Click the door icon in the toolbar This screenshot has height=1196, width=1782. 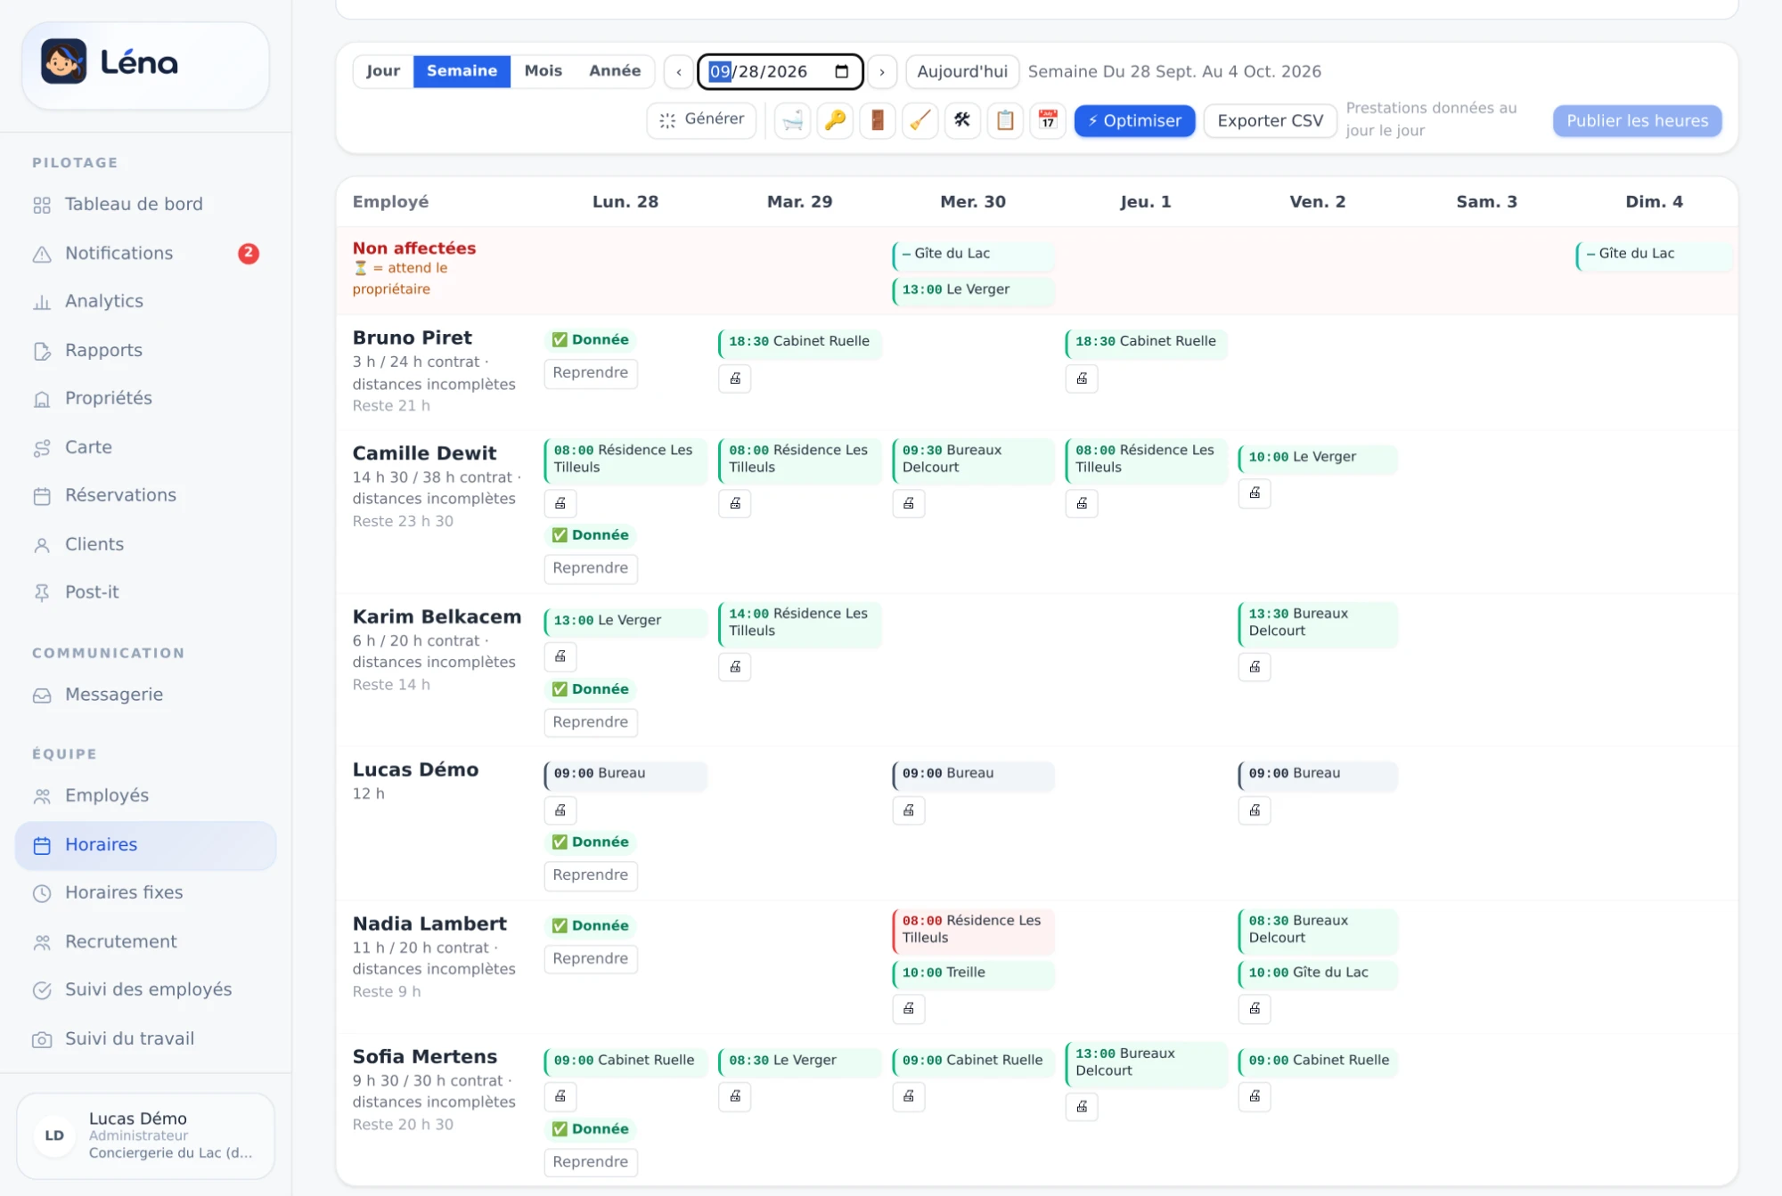pyautogui.click(x=878, y=120)
